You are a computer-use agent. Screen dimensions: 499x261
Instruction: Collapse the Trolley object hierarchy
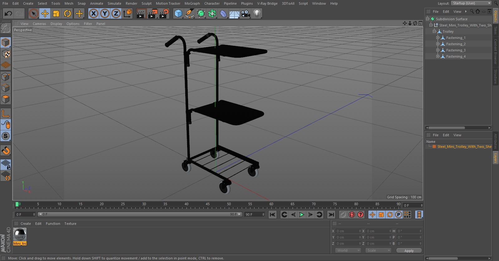[434, 31]
